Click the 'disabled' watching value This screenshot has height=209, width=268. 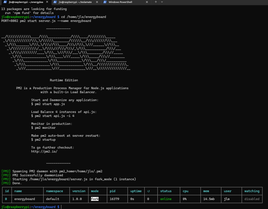252,199
